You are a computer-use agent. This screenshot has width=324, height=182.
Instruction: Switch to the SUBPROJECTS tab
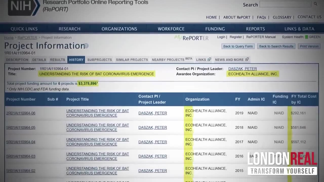coord(99,60)
